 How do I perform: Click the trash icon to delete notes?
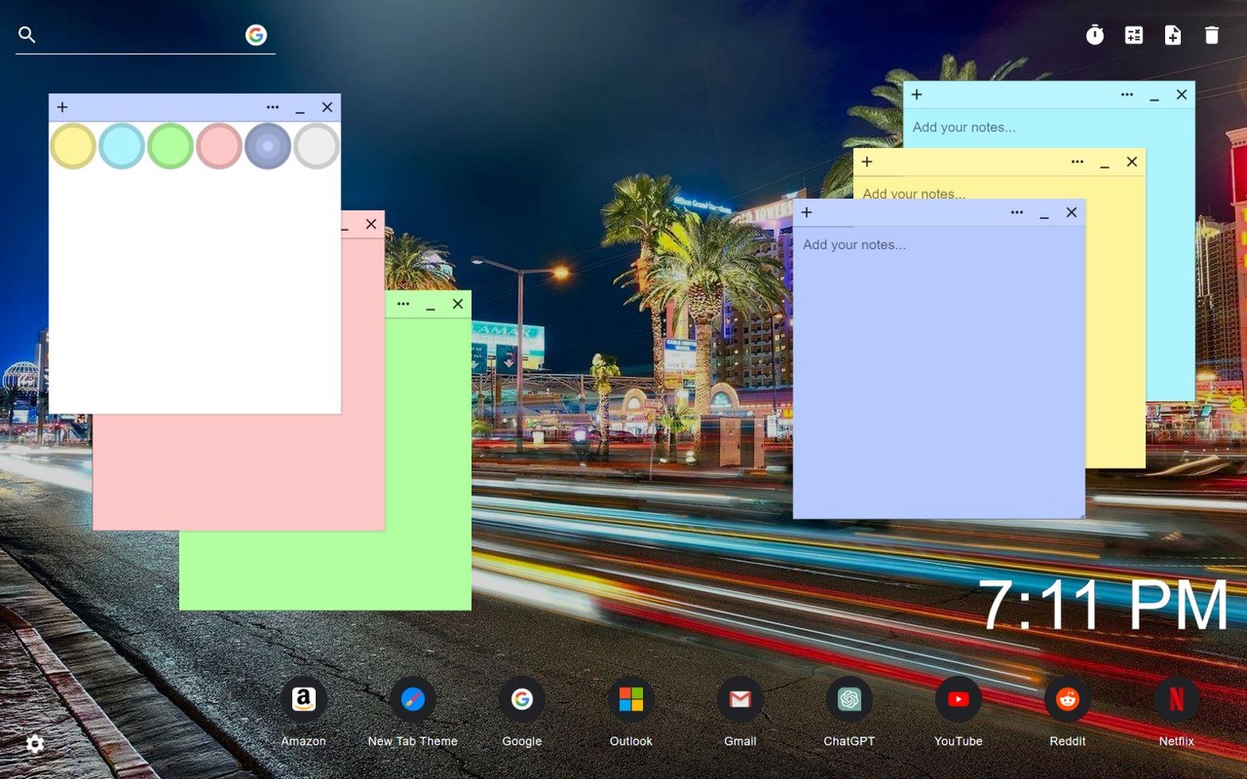[x=1212, y=35]
